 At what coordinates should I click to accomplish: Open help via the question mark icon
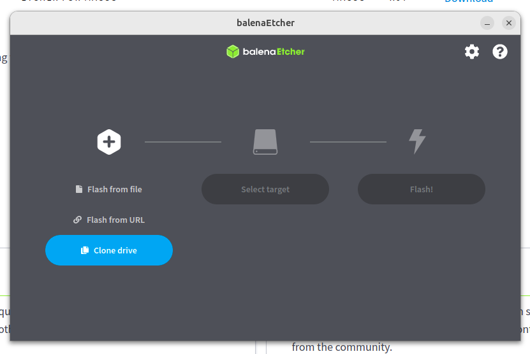click(x=499, y=52)
